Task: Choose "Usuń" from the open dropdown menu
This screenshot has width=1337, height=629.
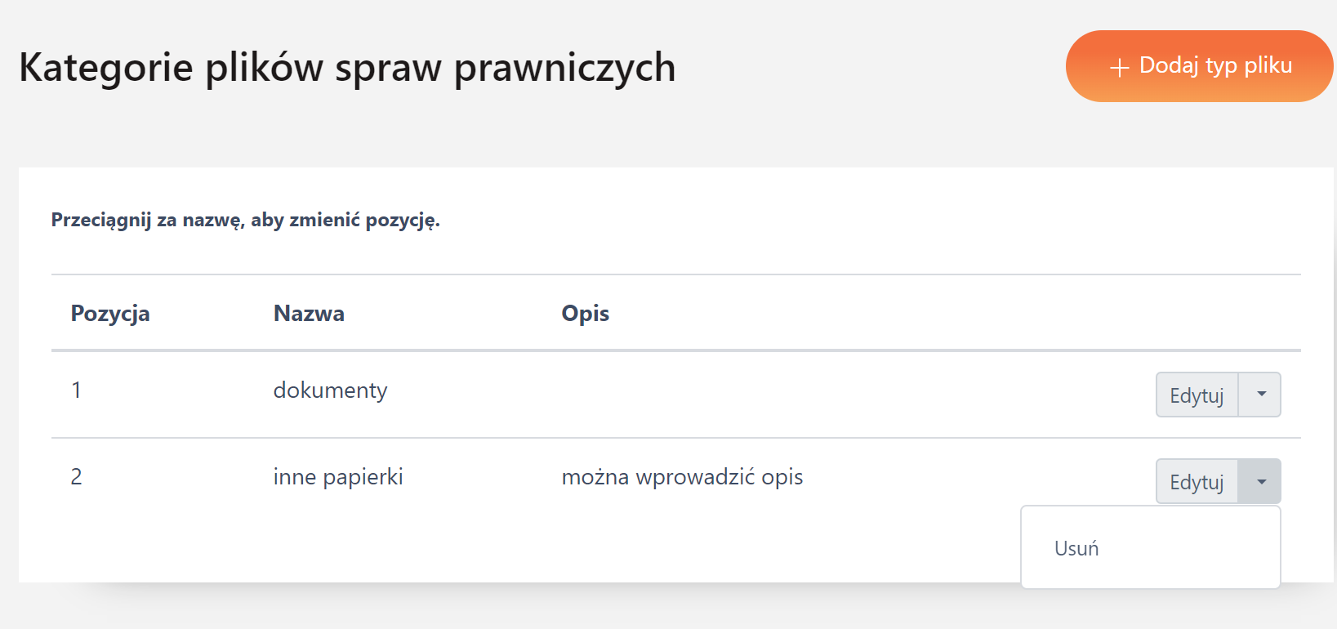Action: tap(1076, 548)
